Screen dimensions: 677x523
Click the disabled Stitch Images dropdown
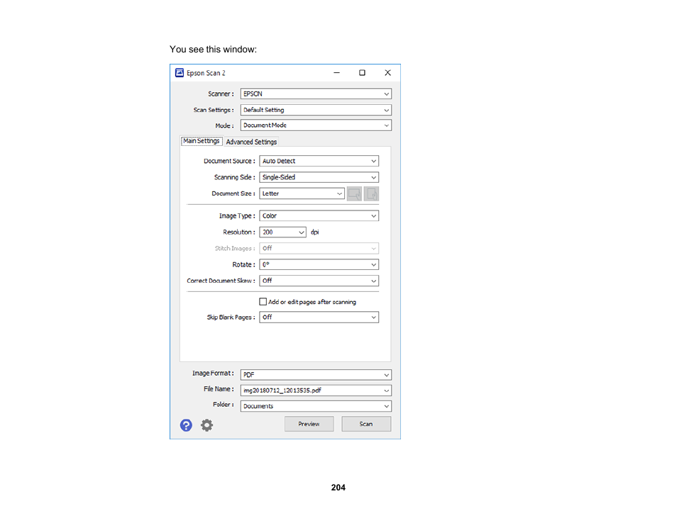point(319,248)
